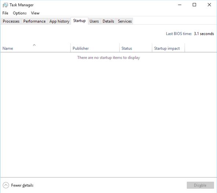217x193 pixels.
Task: Switch to the Details tab
Action: coord(108,21)
